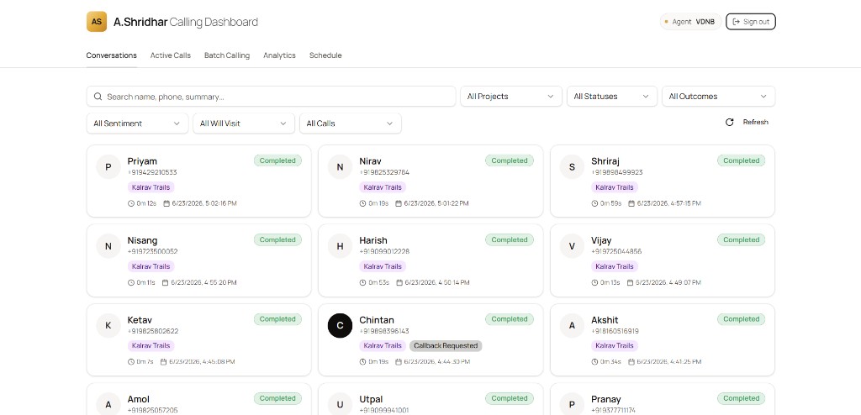Click the search magnifier icon
The image size is (861, 415).
click(x=98, y=97)
